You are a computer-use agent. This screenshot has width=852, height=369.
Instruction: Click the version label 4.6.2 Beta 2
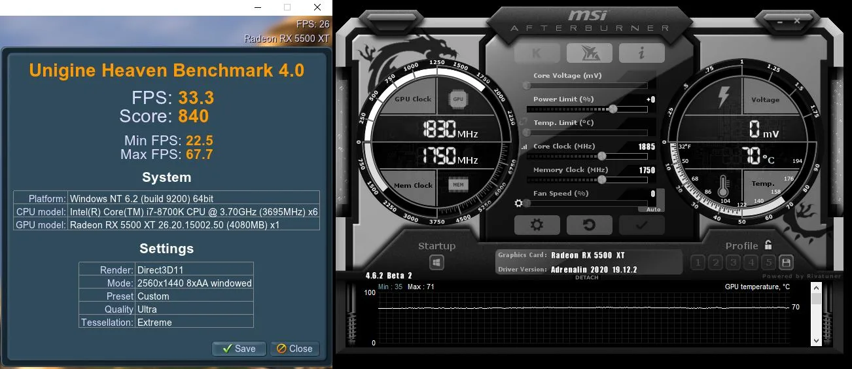pos(389,275)
